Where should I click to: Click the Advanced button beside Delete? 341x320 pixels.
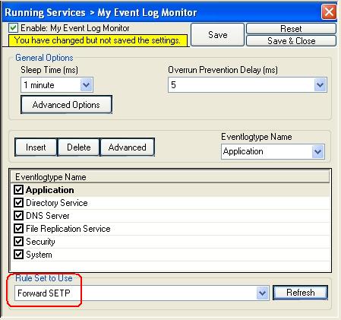tap(128, 147)
